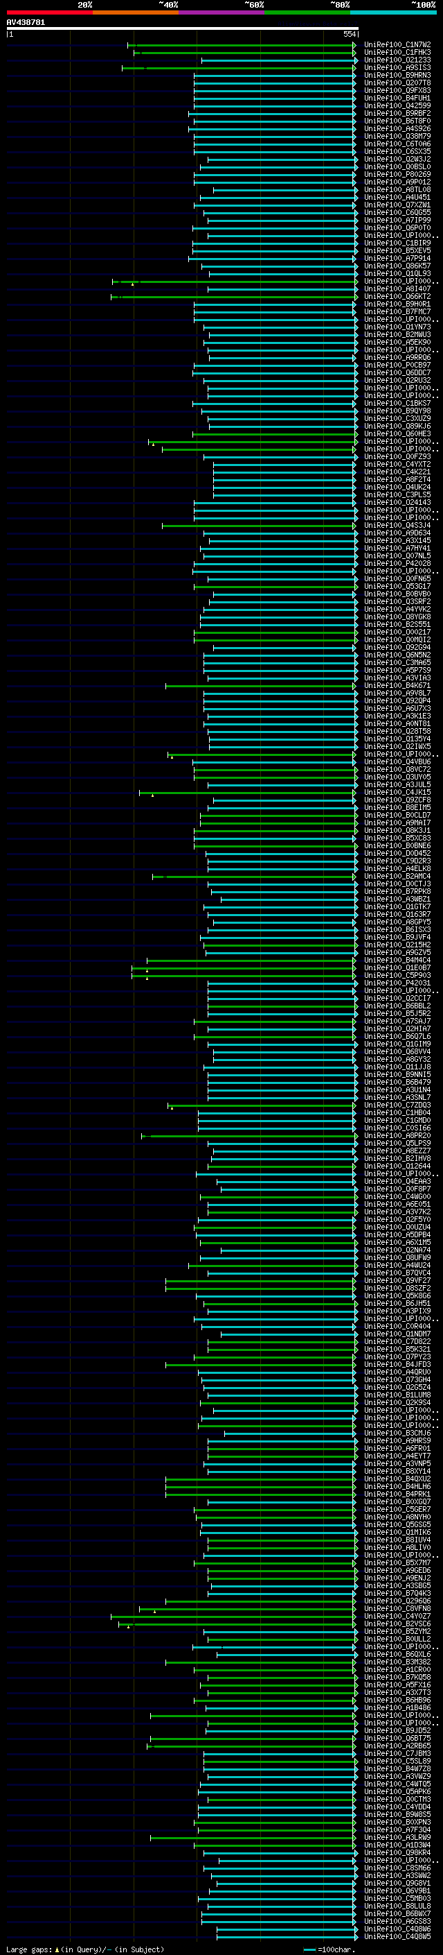443x1955 pixels.
Task: Open hit UniRef100_C1FHK3
Action: pos(397,53)
